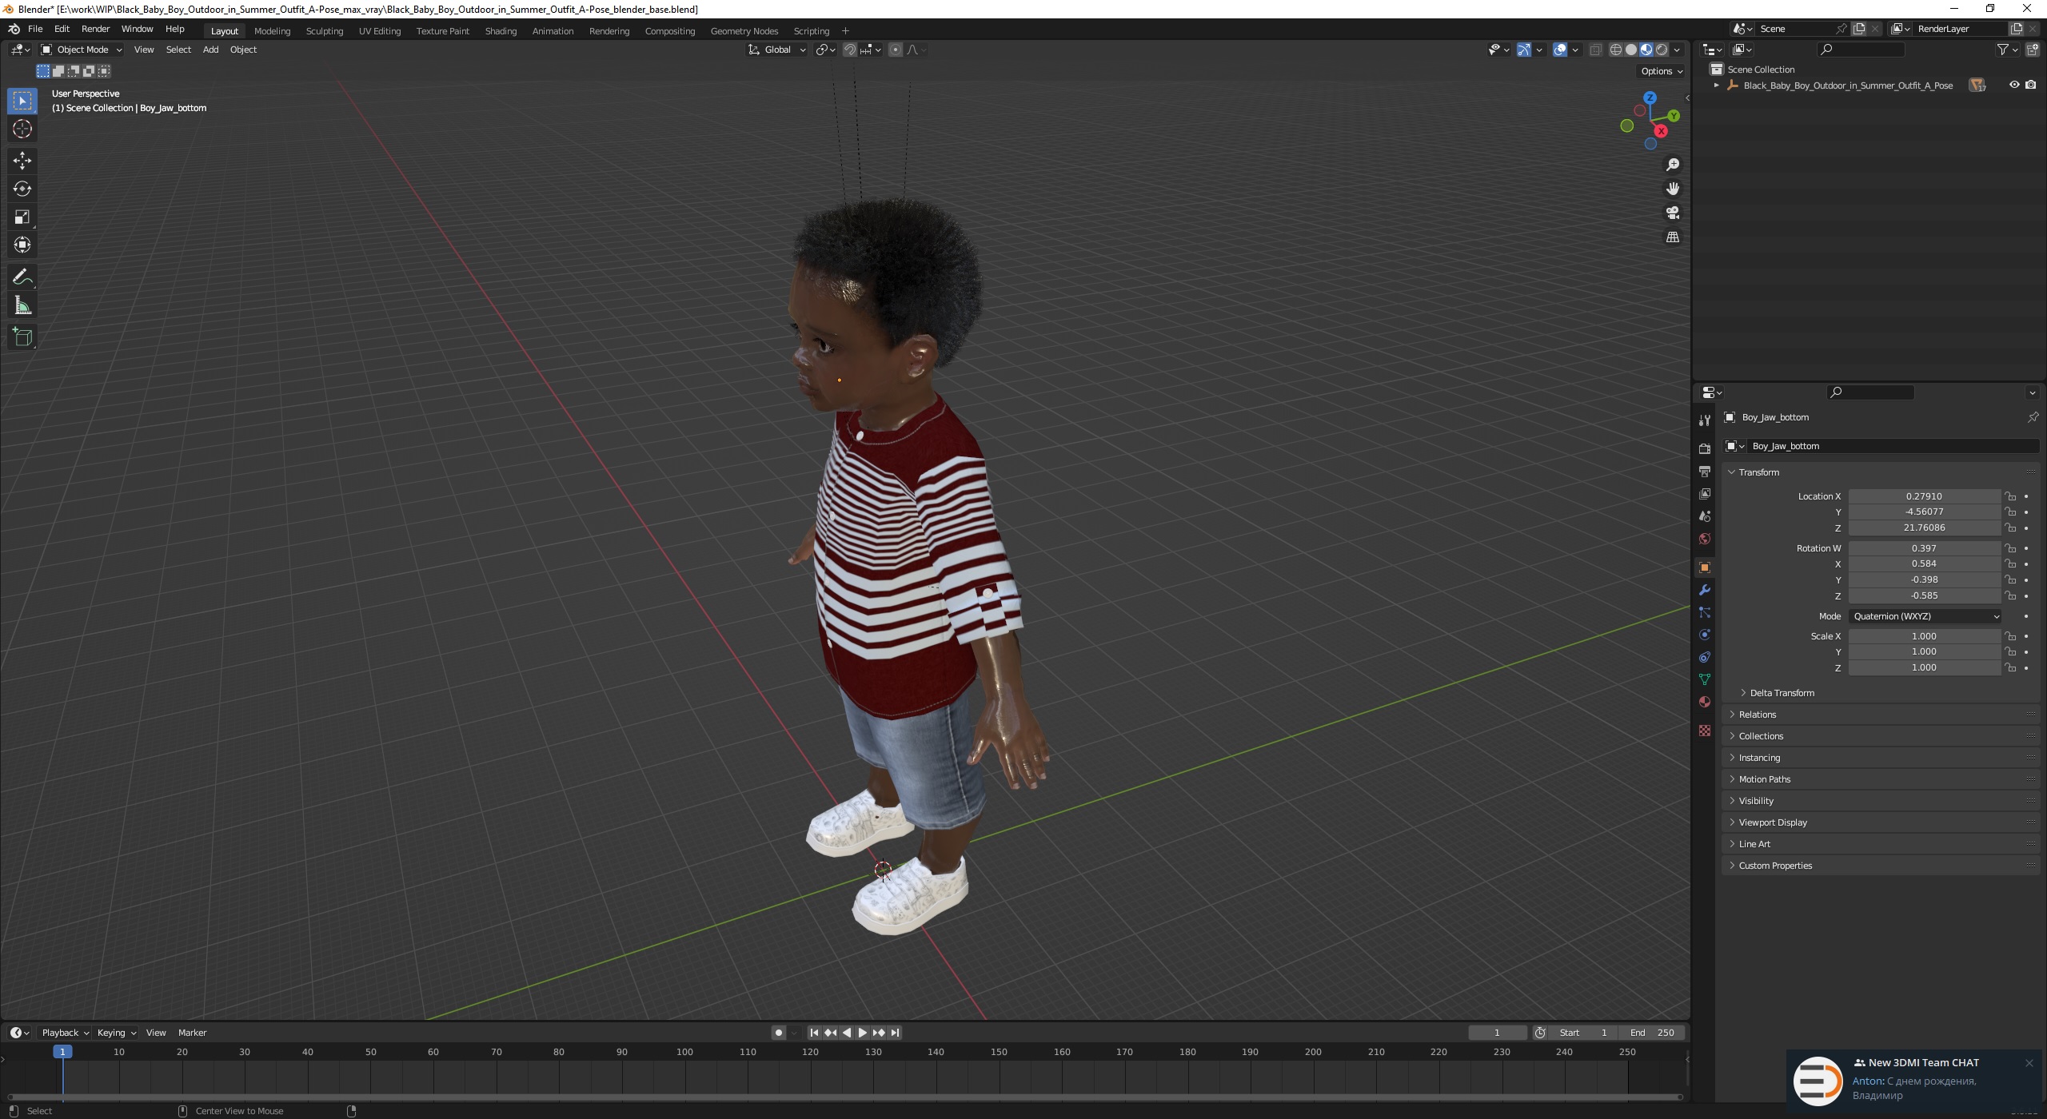
Task: Choose the Transform tool
Action: click(22, 245)
